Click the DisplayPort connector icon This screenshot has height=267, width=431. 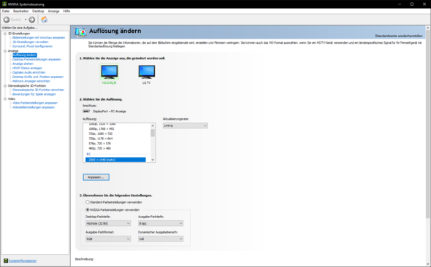click(x=86, y=111)
